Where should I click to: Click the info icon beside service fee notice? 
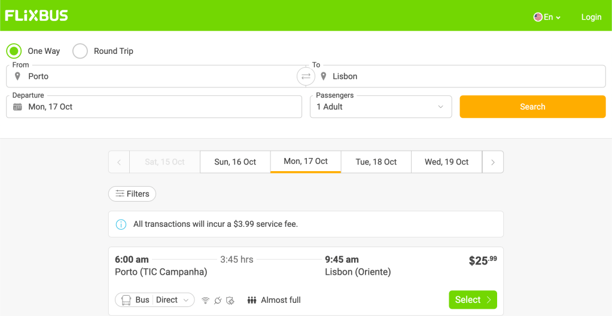click(121, 224)
